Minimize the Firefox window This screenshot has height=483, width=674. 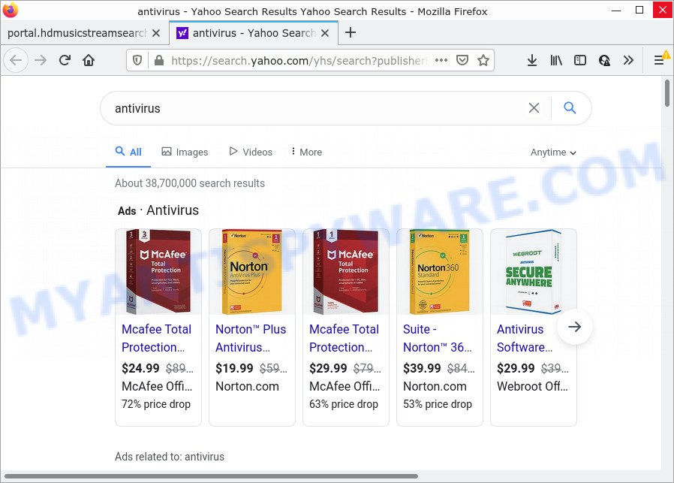click(x=616, y=10)
